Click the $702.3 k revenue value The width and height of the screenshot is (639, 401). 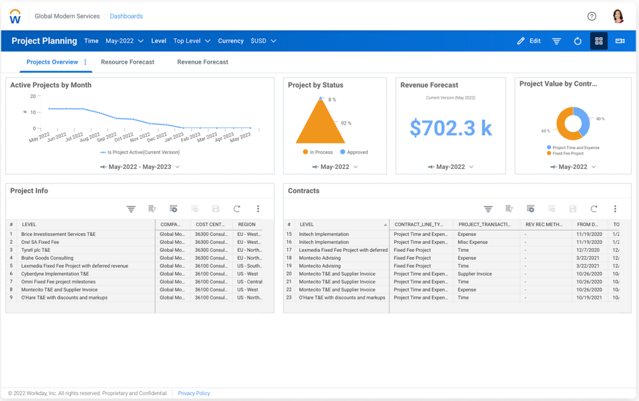[451, 128]
